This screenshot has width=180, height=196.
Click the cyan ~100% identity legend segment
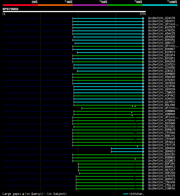point(160,5)
